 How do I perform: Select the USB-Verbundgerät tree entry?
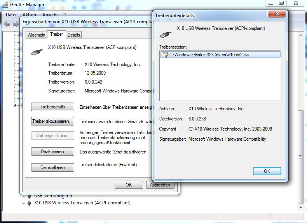53,196
